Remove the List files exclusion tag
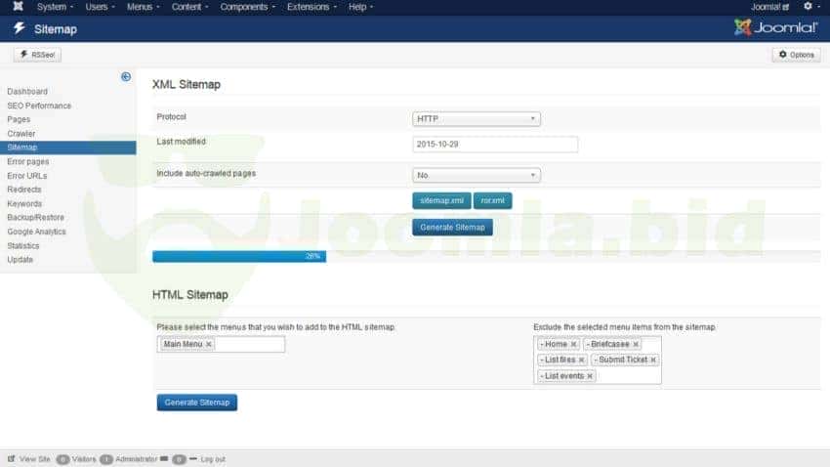 (581, 360)
